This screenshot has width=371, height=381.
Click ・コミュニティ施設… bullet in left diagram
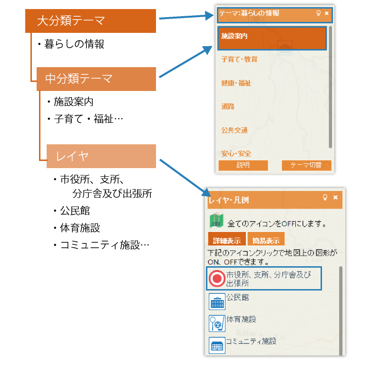tap(101, 245)
